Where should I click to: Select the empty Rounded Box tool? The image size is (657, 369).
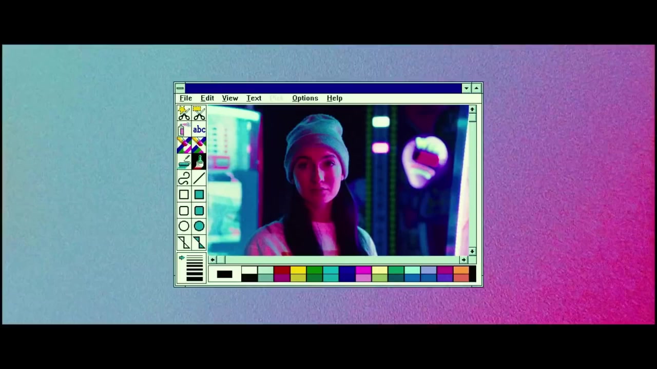point(184,211)
